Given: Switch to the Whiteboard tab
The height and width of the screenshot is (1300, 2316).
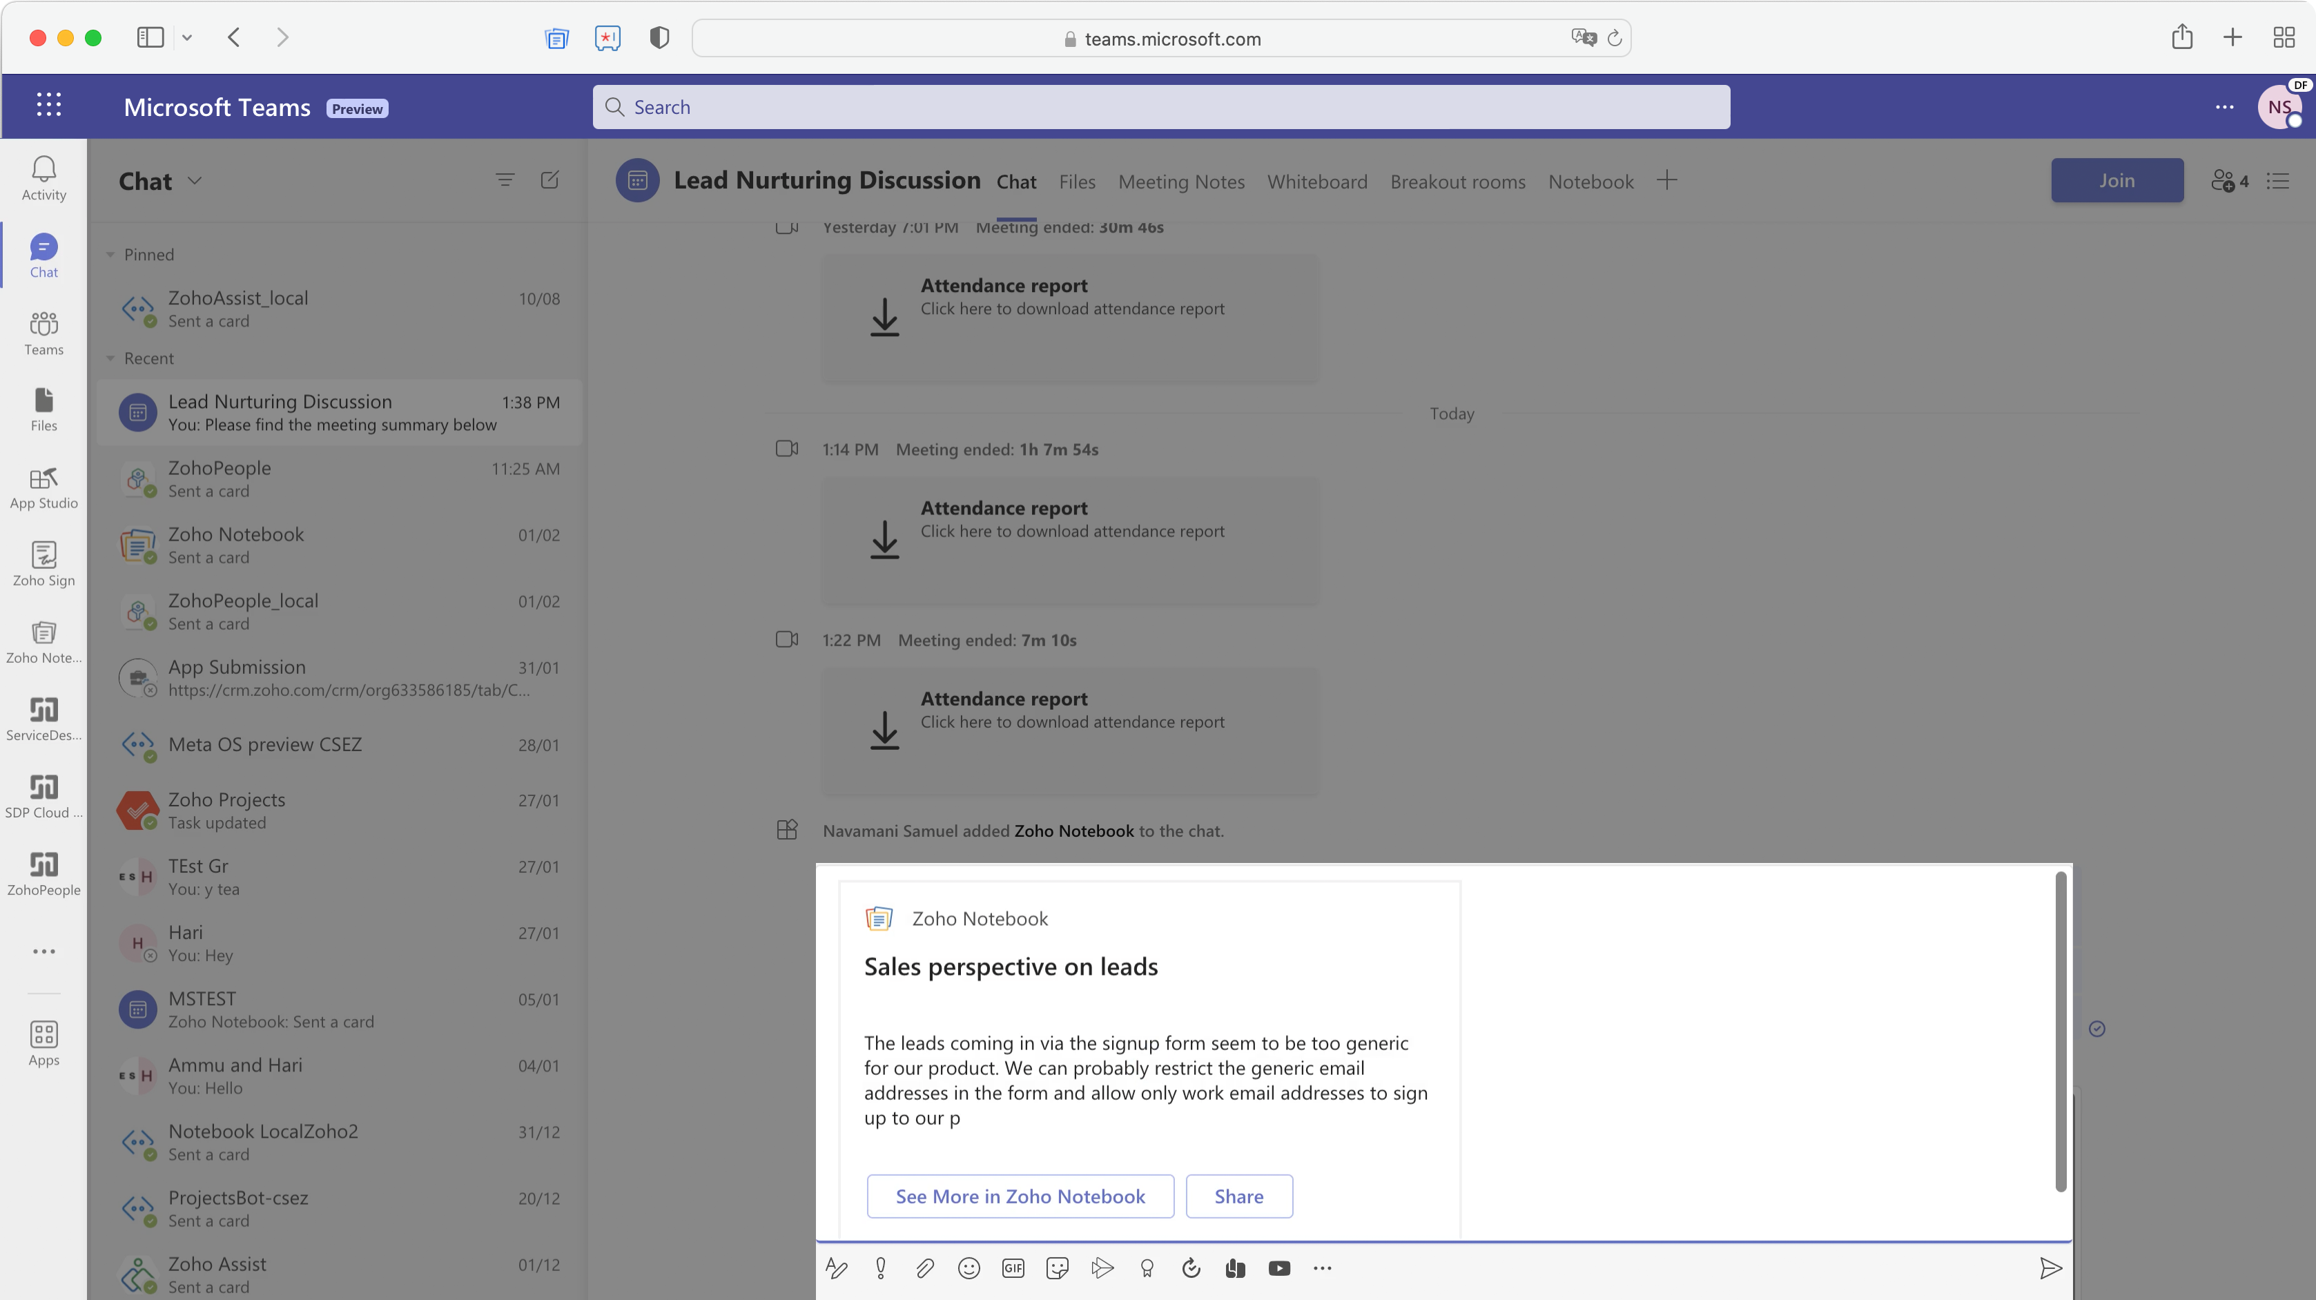Looking at the screenshot, I should (x=1316, y=182).
